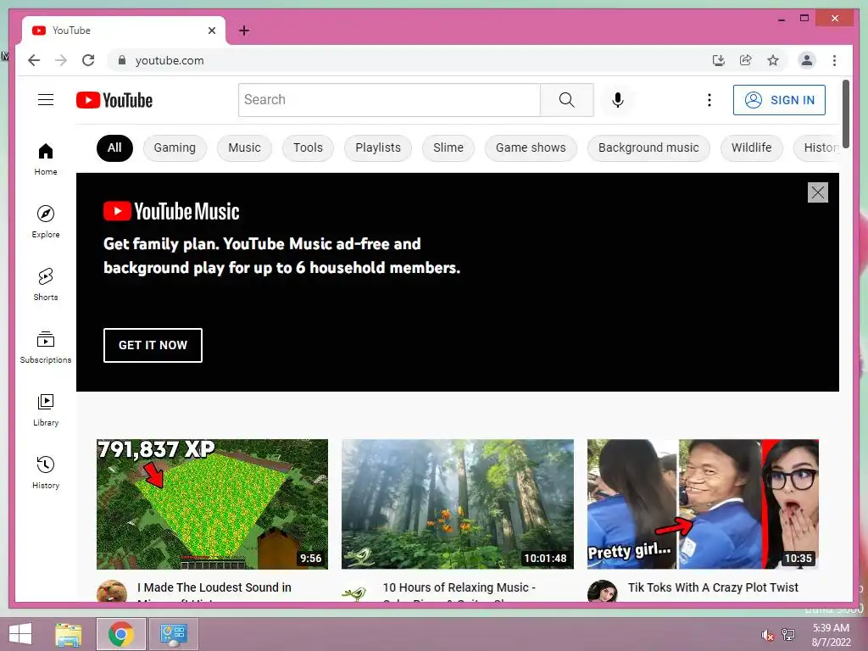Image resolution: width=868 pixels, height=651 pixels.
Task: Close the YouTube Music banner ad
Action: pos(818,192)
